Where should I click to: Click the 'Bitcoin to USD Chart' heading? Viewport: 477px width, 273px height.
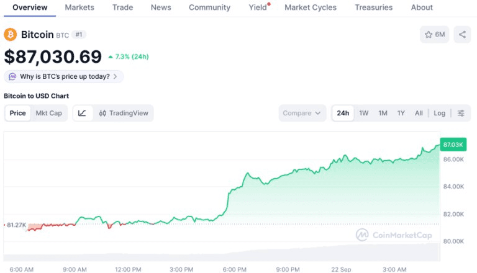pos(36,96)
